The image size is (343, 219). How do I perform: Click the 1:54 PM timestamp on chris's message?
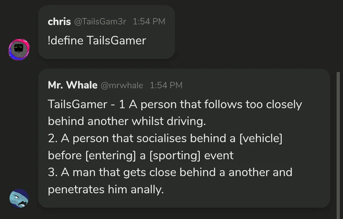pyautogui.click(x=149, y=22)
